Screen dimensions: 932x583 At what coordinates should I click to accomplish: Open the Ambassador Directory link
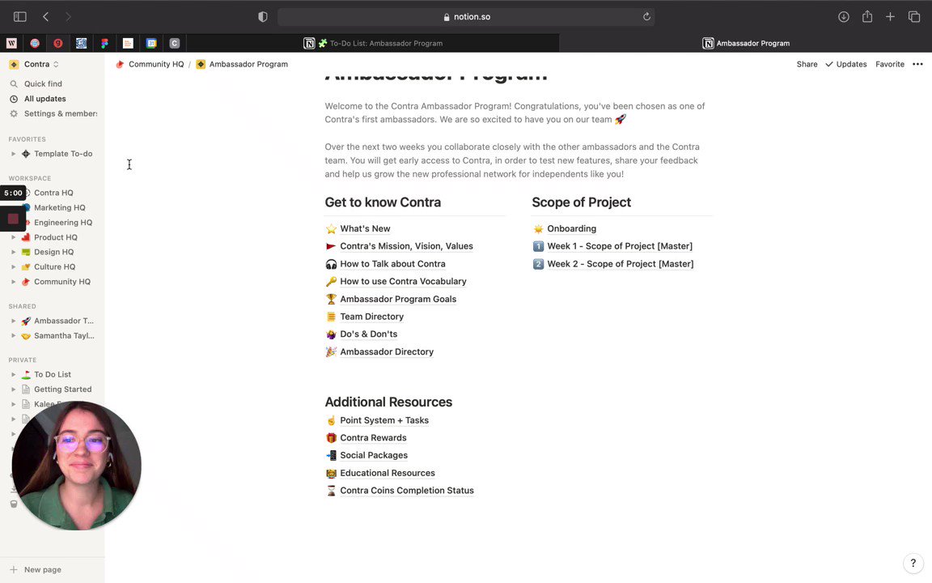[x=387, y=351]
